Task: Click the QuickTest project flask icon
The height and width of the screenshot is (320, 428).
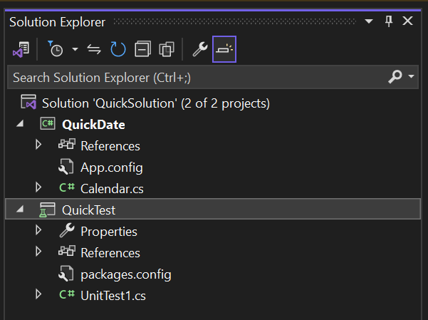Action: click(x=47, y=210)
